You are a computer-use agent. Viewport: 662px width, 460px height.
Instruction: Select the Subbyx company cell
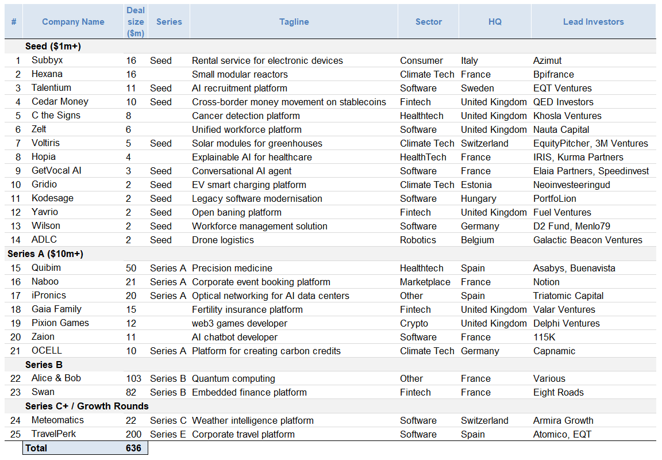[47, 60]
